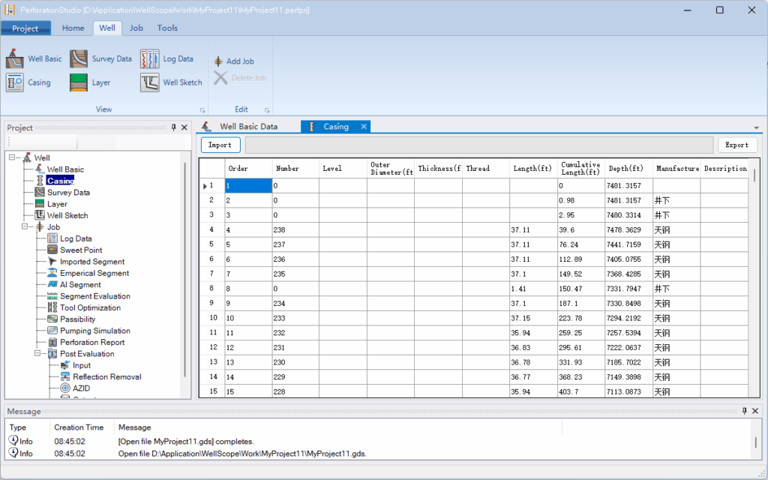Click the Project tree vertical scrollbar
The width and height of the screenshot is (768, 480).
point(185,270)
